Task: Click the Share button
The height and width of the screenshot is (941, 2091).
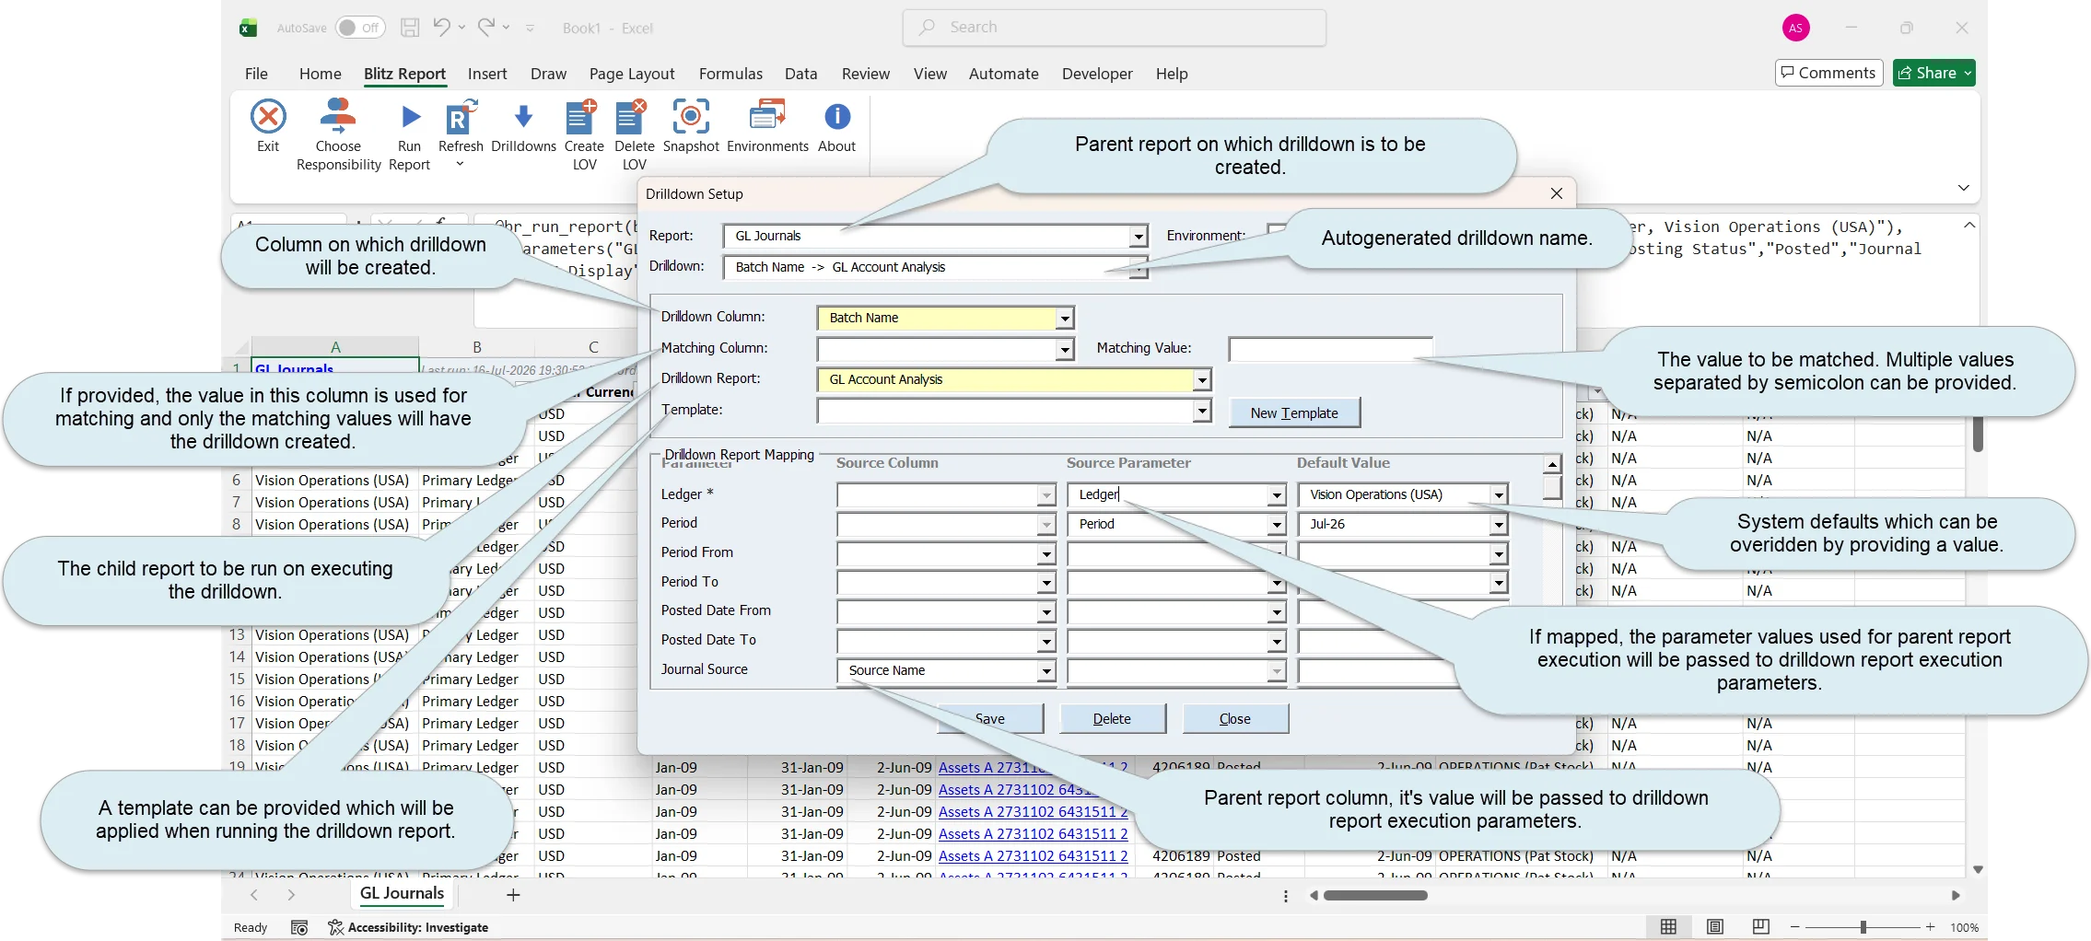Action: pos(1933,73)
